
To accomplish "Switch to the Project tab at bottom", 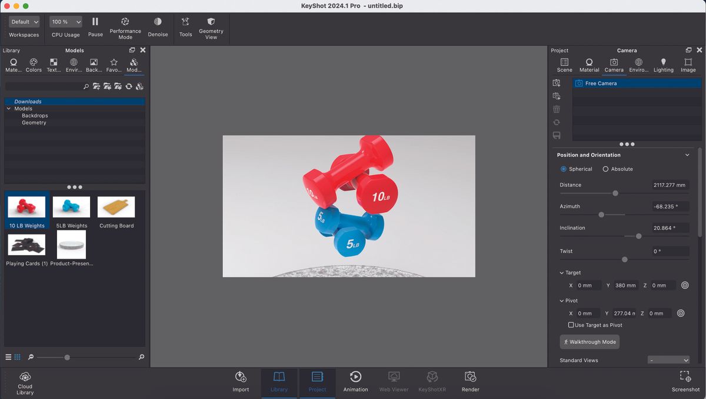I will [x=317, y=382].
